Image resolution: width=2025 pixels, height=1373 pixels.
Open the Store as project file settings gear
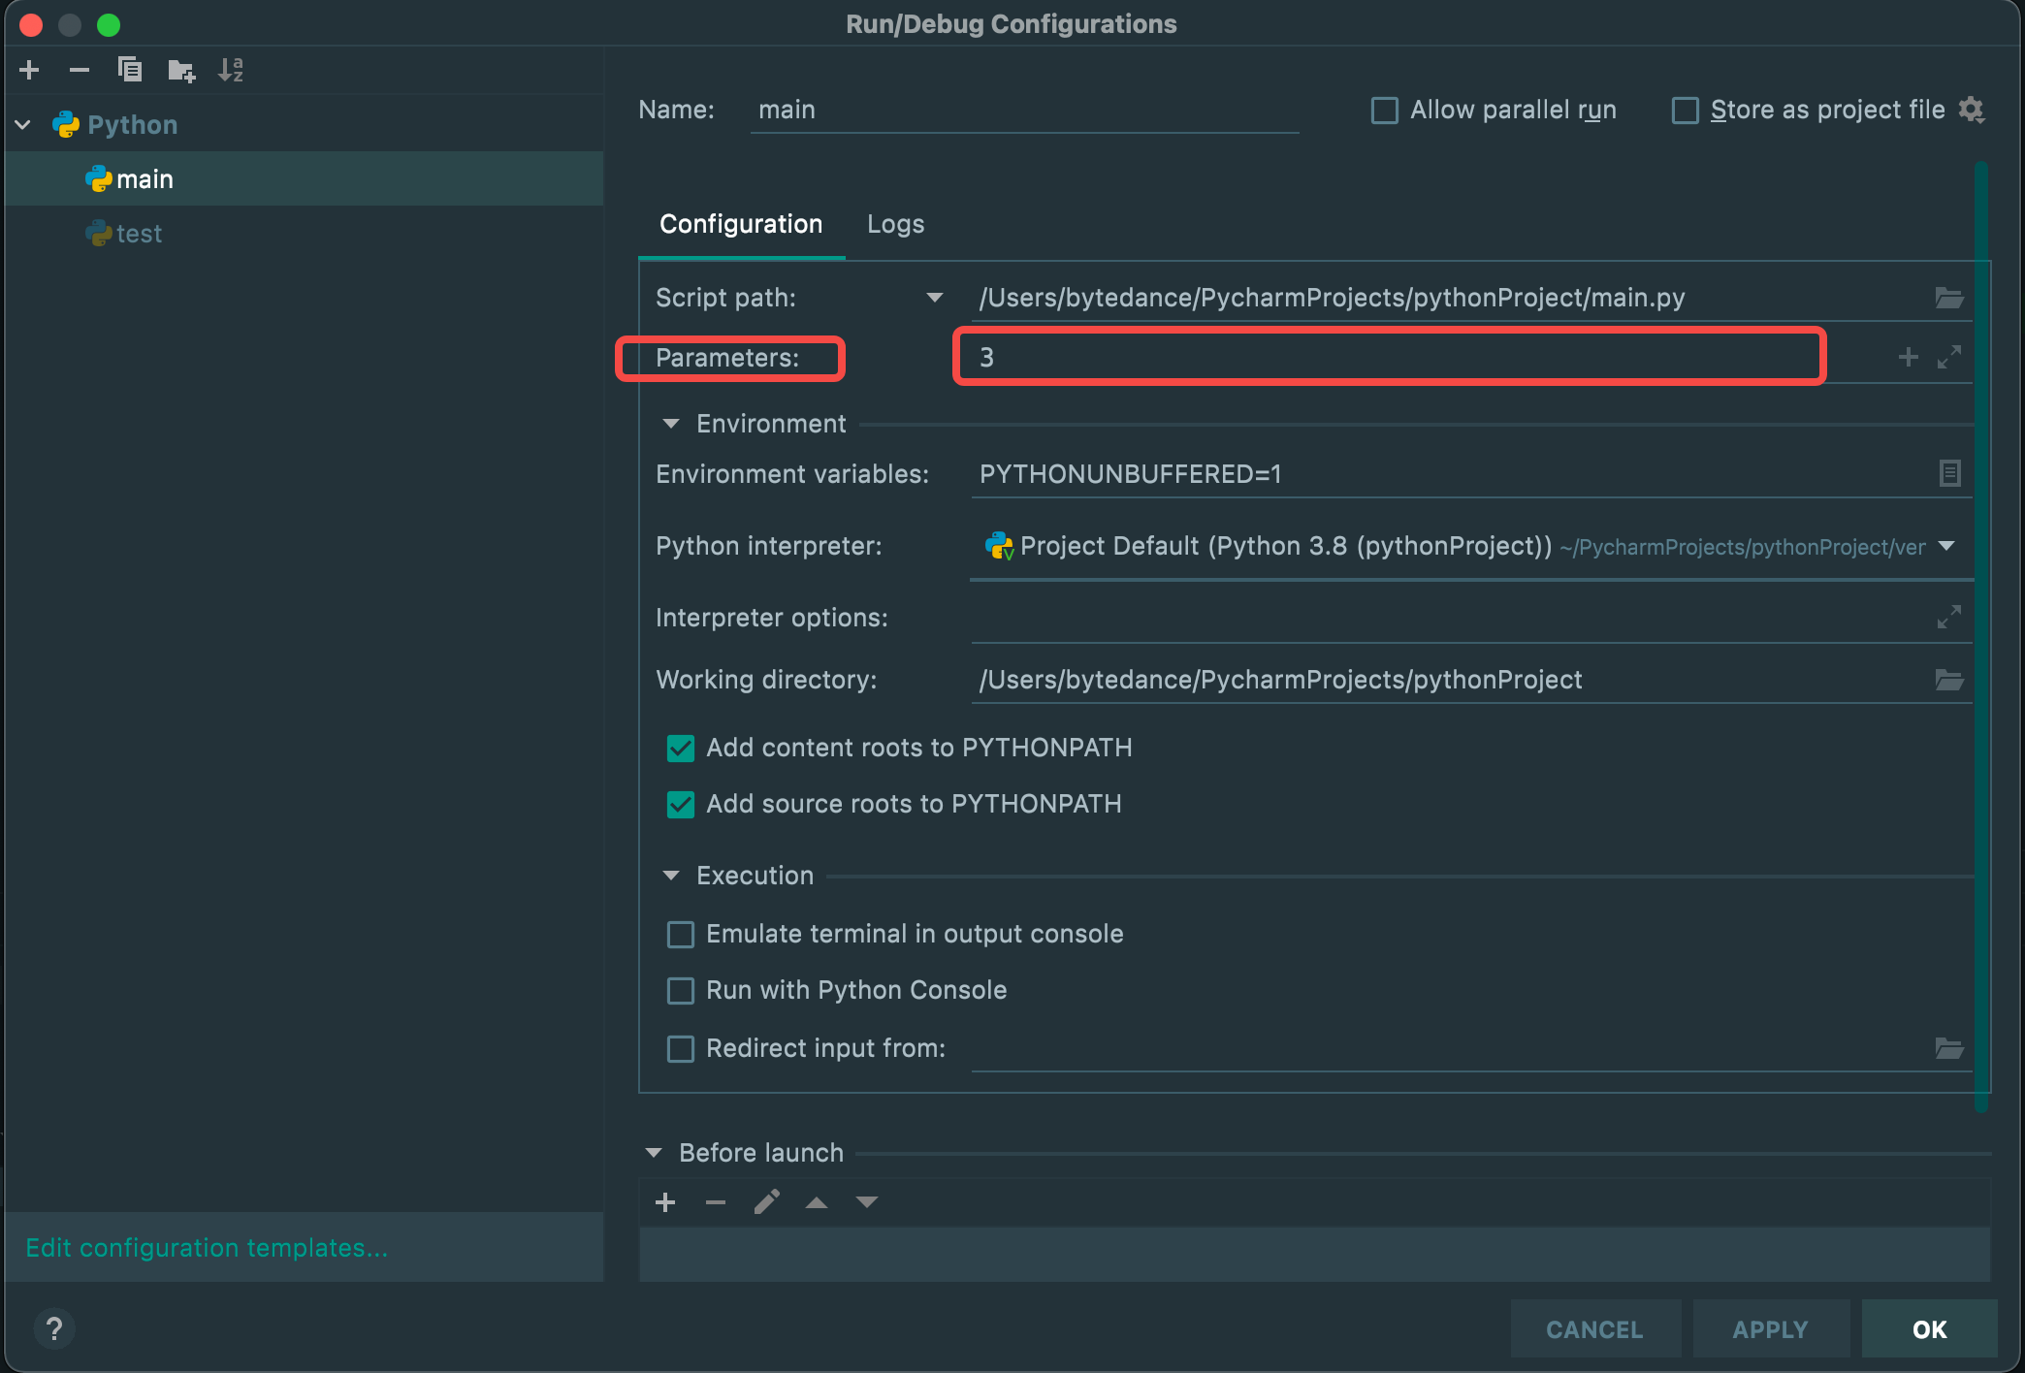click(1972, 110)
